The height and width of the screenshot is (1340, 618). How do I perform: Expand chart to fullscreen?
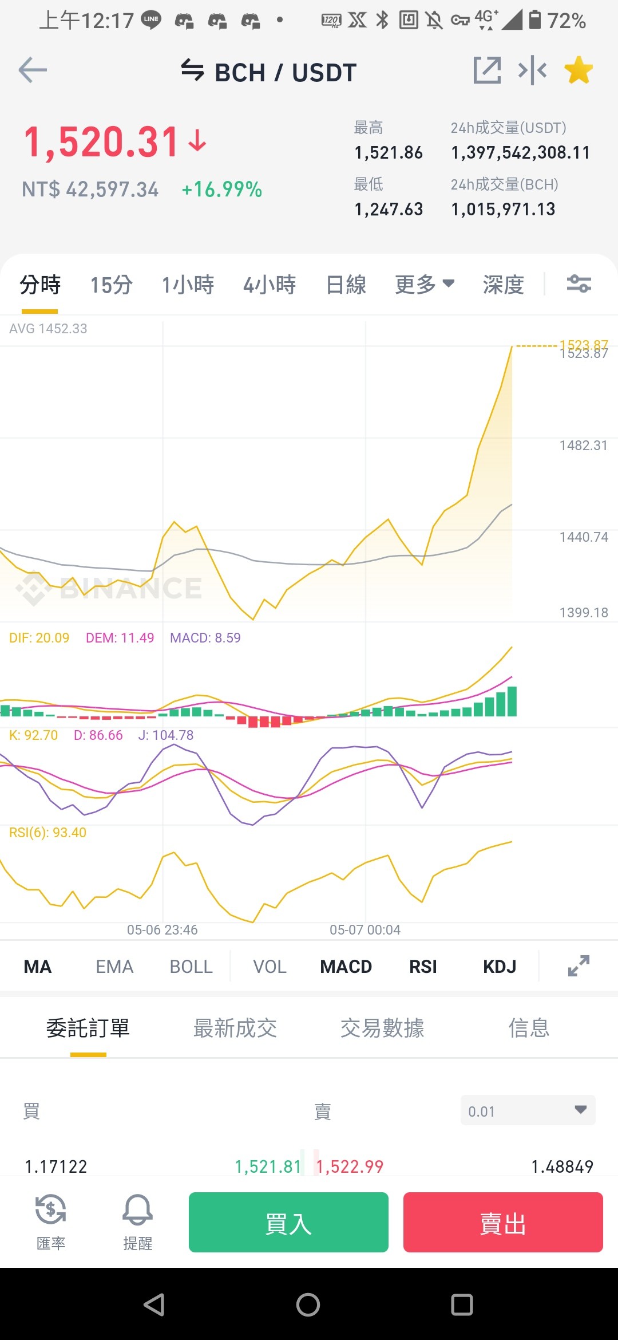tap(579, 966)
